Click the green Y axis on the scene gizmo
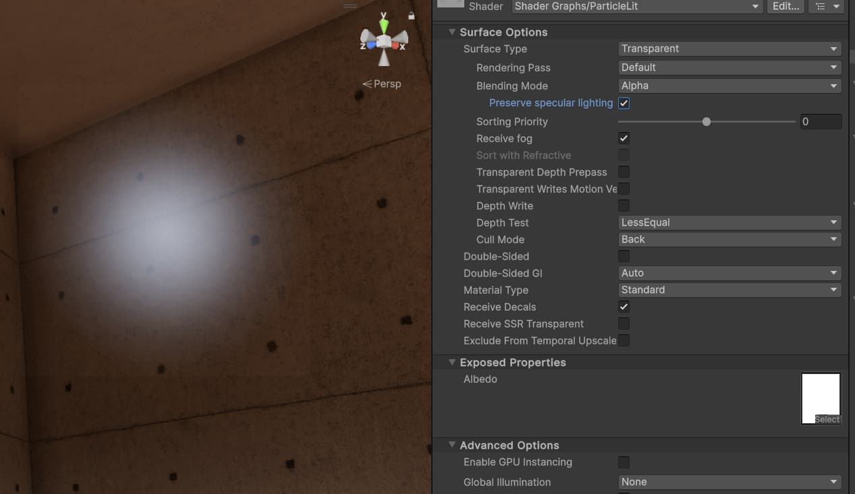 [x=383, y=26]
